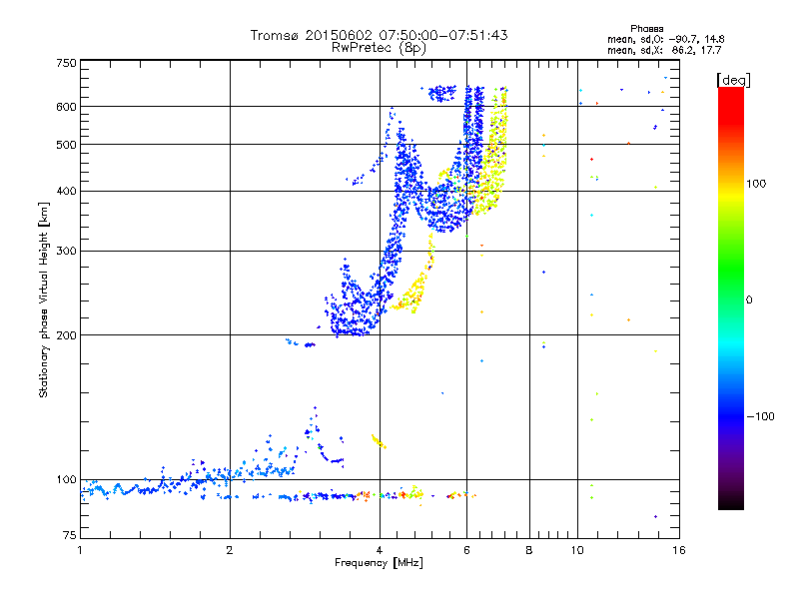This screenshot has height=599, width=799.
Task: Click the 'mean, sd,O: -90.7, 14.8' line
Action: [665, 39]
